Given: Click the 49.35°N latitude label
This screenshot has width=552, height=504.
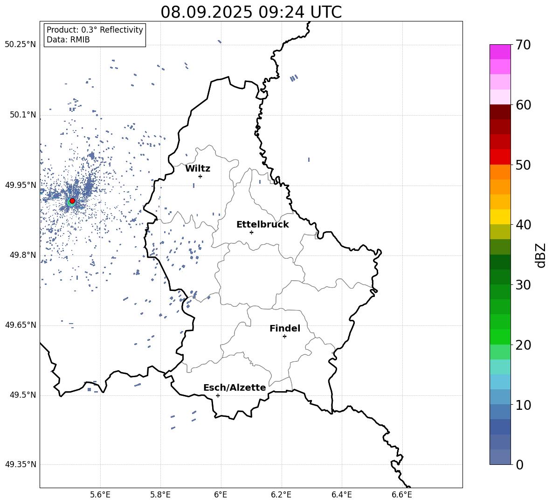Looking at the screenshot, I should point(21,464).
